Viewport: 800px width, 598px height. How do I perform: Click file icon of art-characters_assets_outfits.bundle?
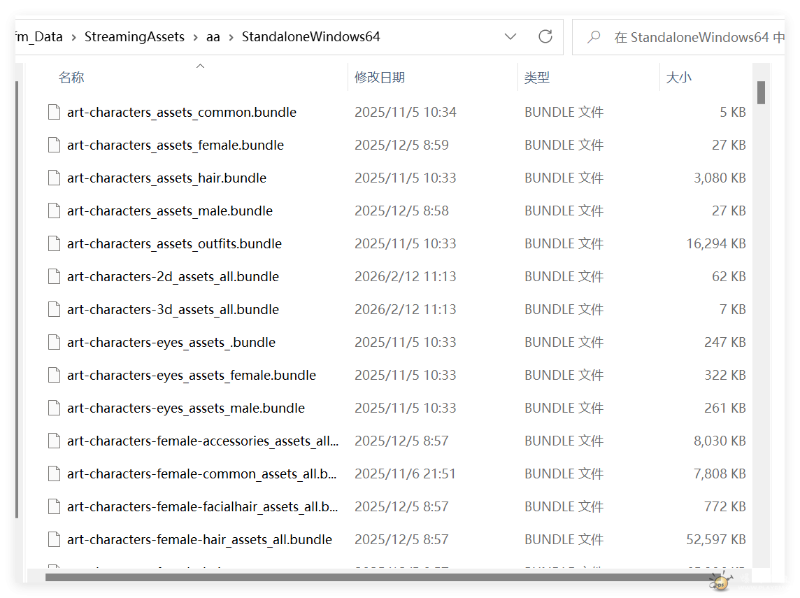point(54,243)
